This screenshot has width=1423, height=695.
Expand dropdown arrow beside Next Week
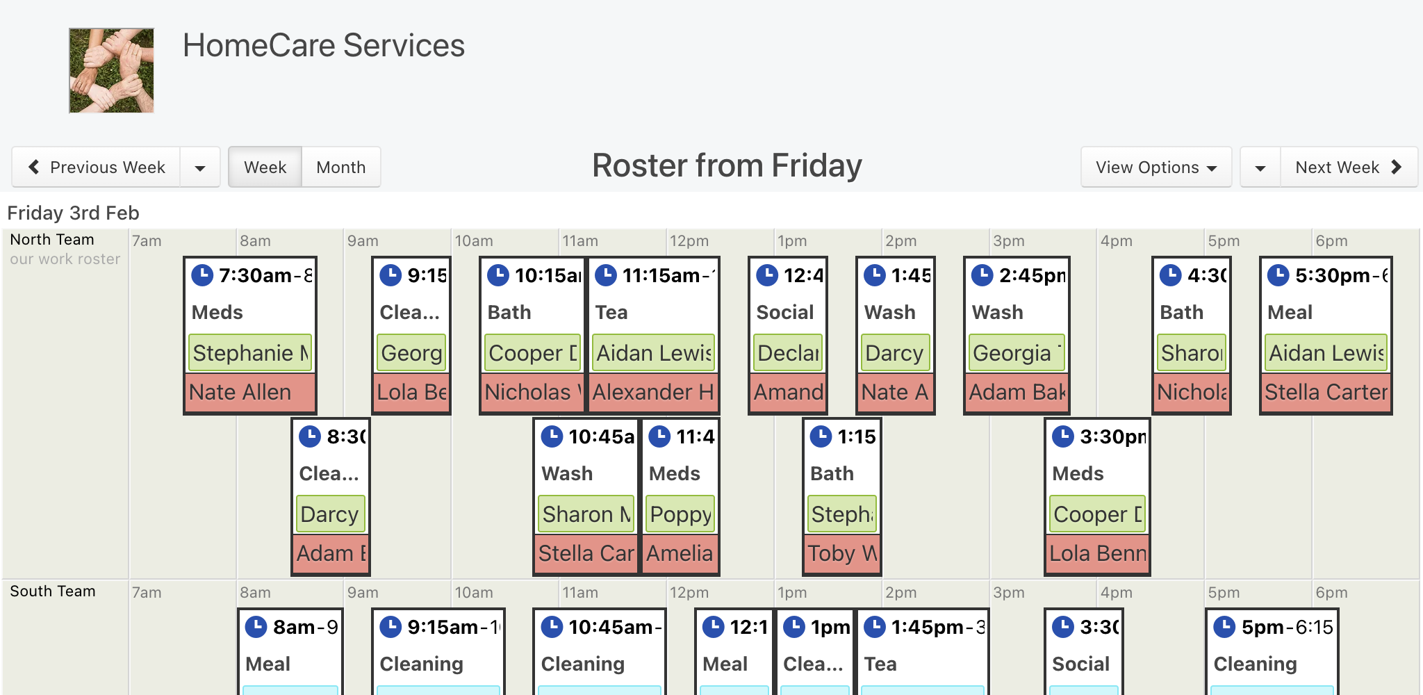point(1260,167)
